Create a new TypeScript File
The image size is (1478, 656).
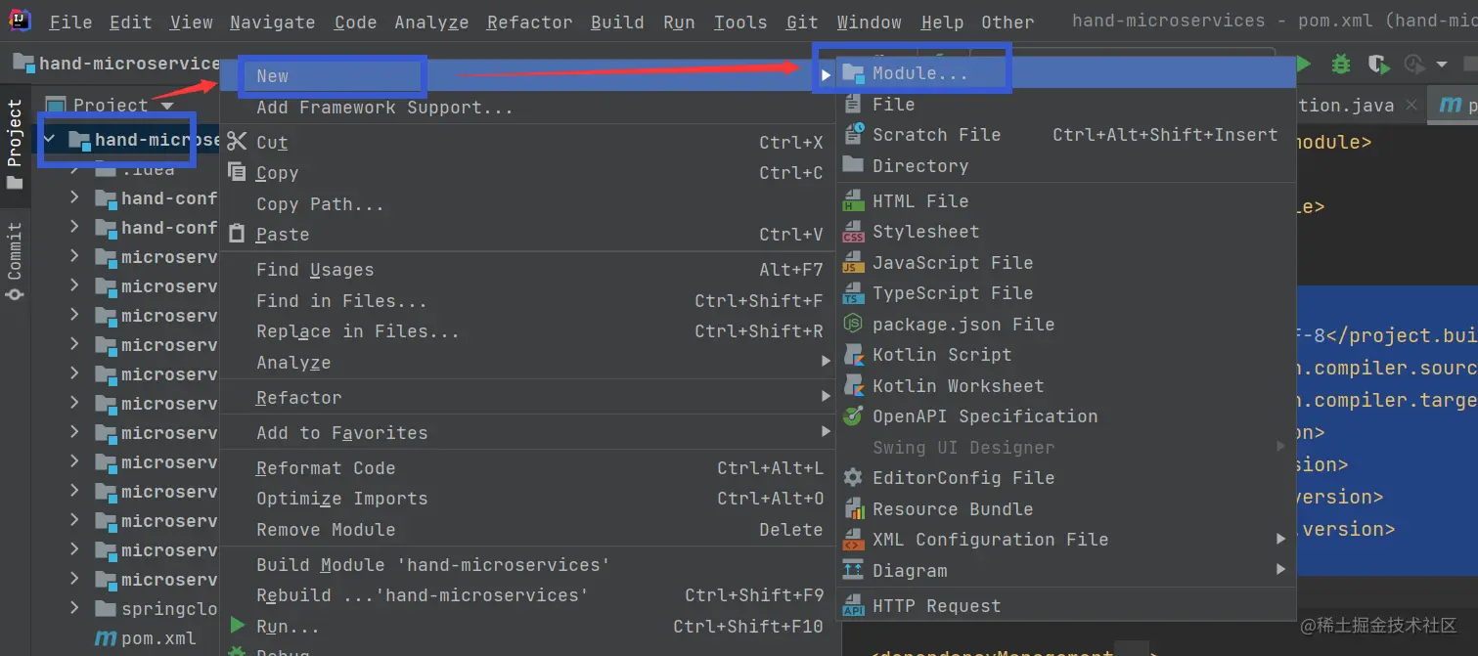click(x=1066, y=293)
